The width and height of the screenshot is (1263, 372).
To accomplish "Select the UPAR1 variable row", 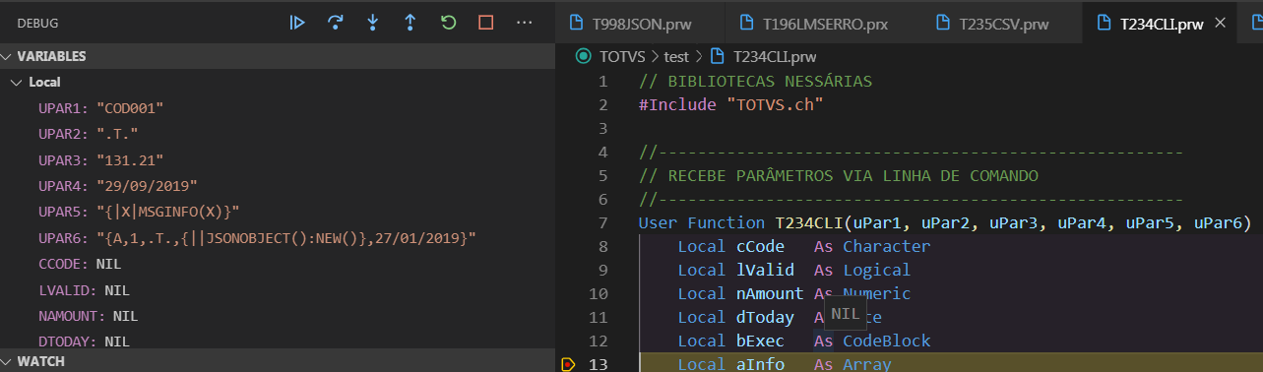I will click(x=278, y=107).
